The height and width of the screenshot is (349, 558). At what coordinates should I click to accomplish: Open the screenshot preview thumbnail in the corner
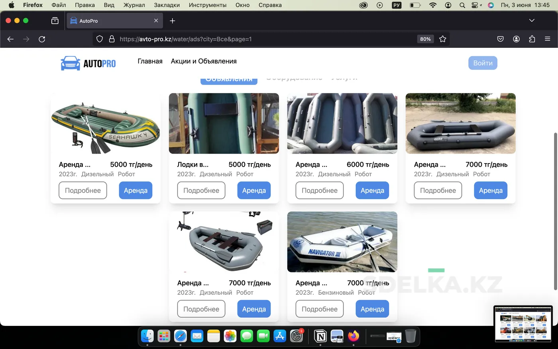pyautogui.click(x=523, y=324)
